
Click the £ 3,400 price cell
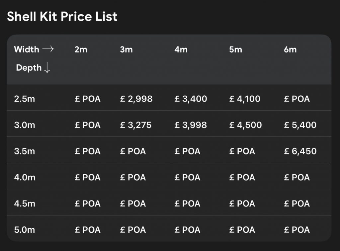click(x=191, y=99)
